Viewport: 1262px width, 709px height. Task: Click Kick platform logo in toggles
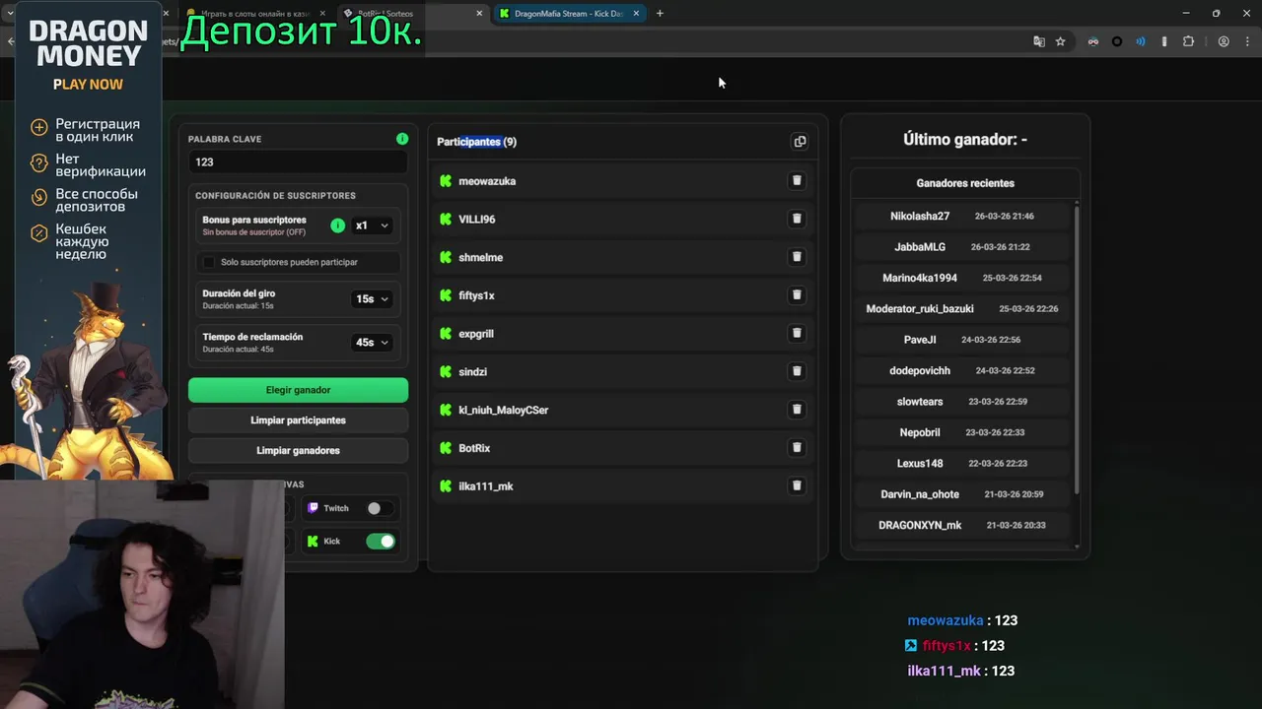313,541
